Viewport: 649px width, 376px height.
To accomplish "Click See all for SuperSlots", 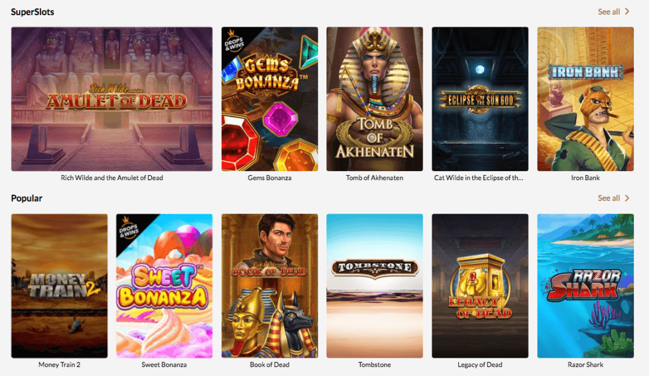I will tap(609, 12).
